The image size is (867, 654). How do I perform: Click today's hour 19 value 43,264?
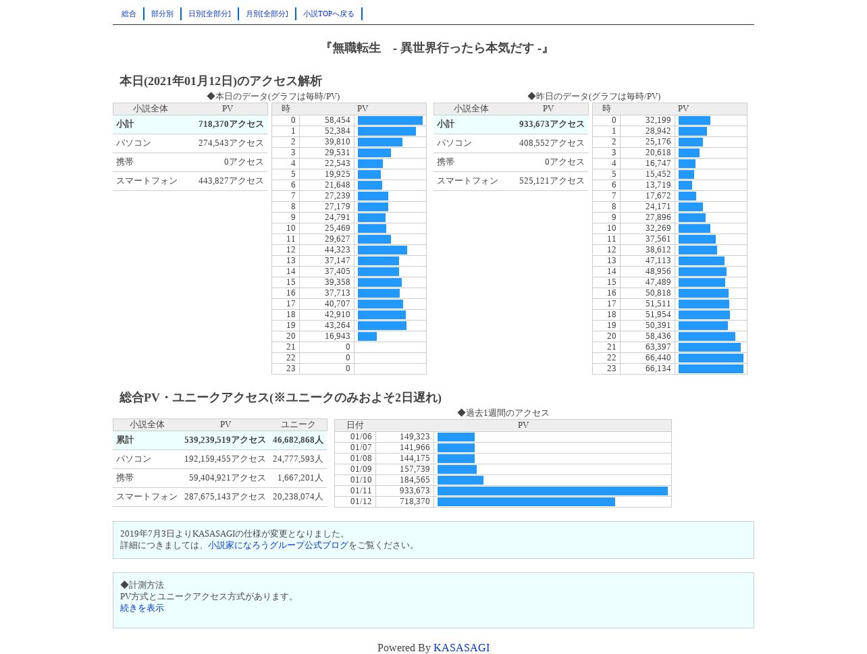point(338,325)
